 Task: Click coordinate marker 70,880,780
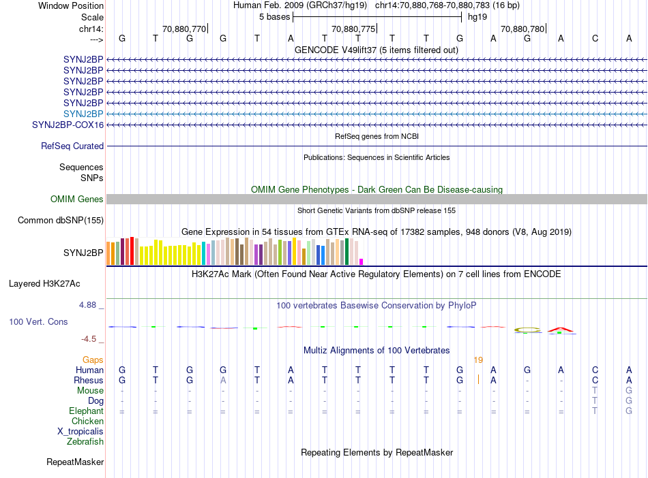[x=522, y=29]
